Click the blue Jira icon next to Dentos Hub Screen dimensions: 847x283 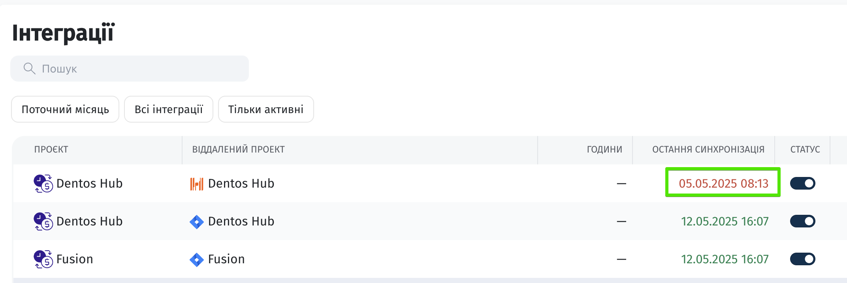pyautogui.click(x=197, y=222)
